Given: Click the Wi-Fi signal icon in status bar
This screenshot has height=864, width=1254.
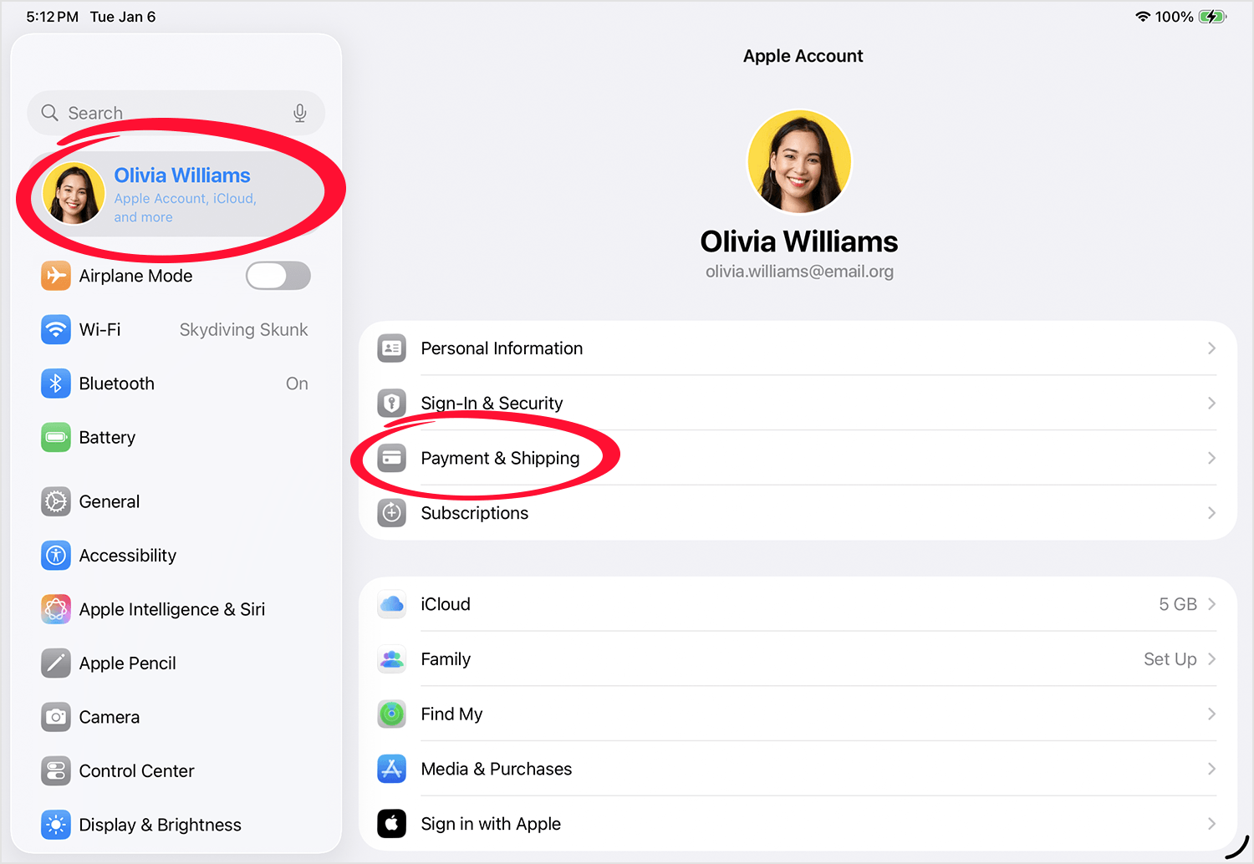Looking at the screenshot, I should tap(1143, 17).
